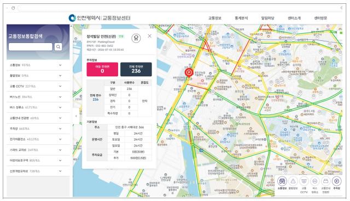Click the browser address bar
This screenshot has width=350, height=201.
[x=179, y=8]
